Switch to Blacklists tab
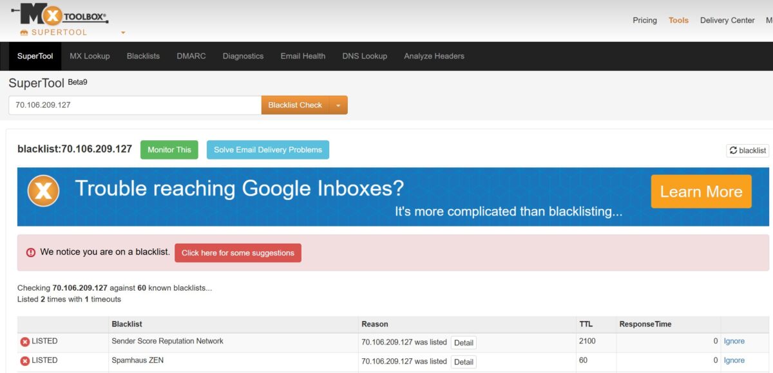773x373 pixels. click(x=143, y=56)
